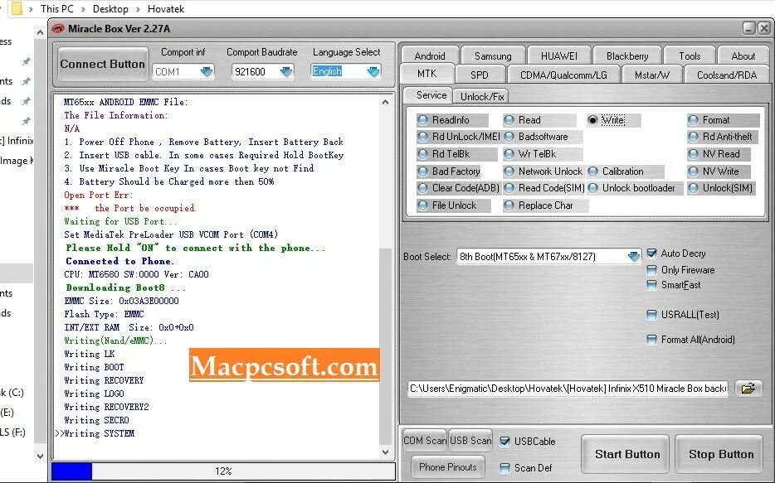
Task: Click the 12% progress bar
Action: click(x=223, y=471)
